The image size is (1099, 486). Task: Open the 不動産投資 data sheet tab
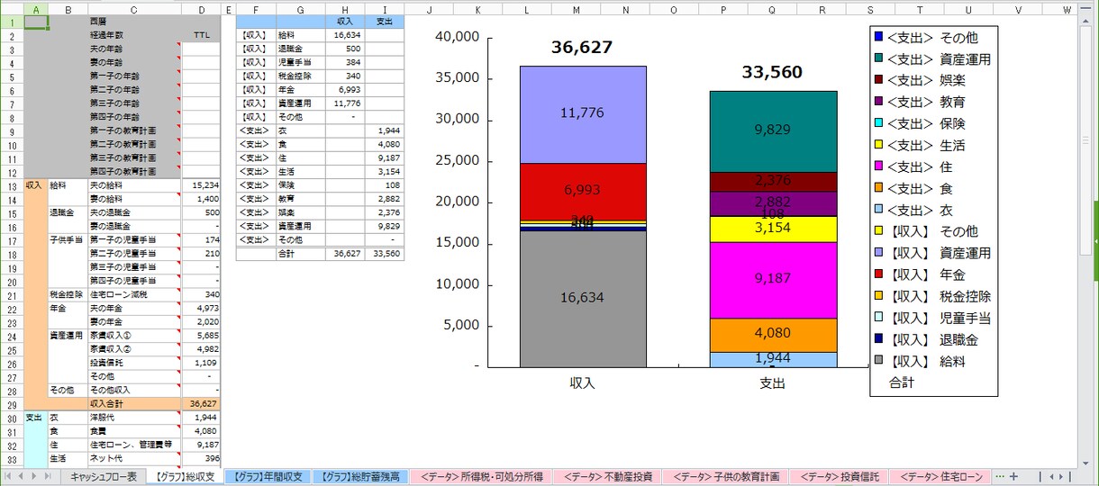(x=605, y=476)
